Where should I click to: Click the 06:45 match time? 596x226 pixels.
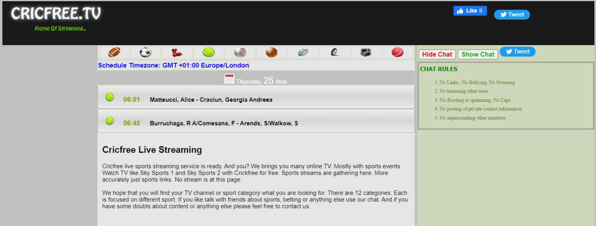[132, 123]
